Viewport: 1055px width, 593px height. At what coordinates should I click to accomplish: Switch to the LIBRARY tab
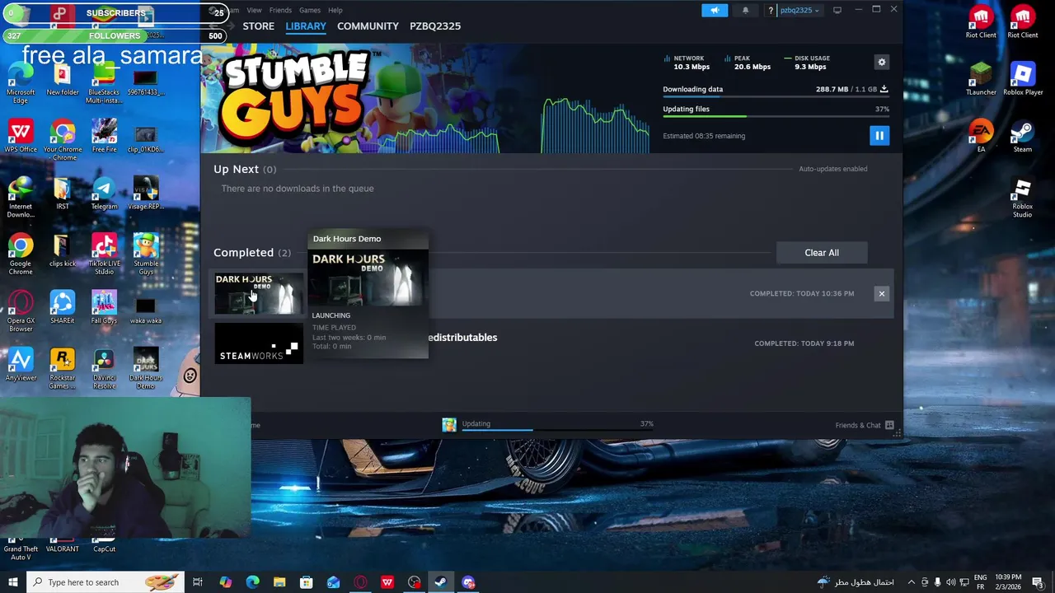pyautogui.click(x=306, y=26)
